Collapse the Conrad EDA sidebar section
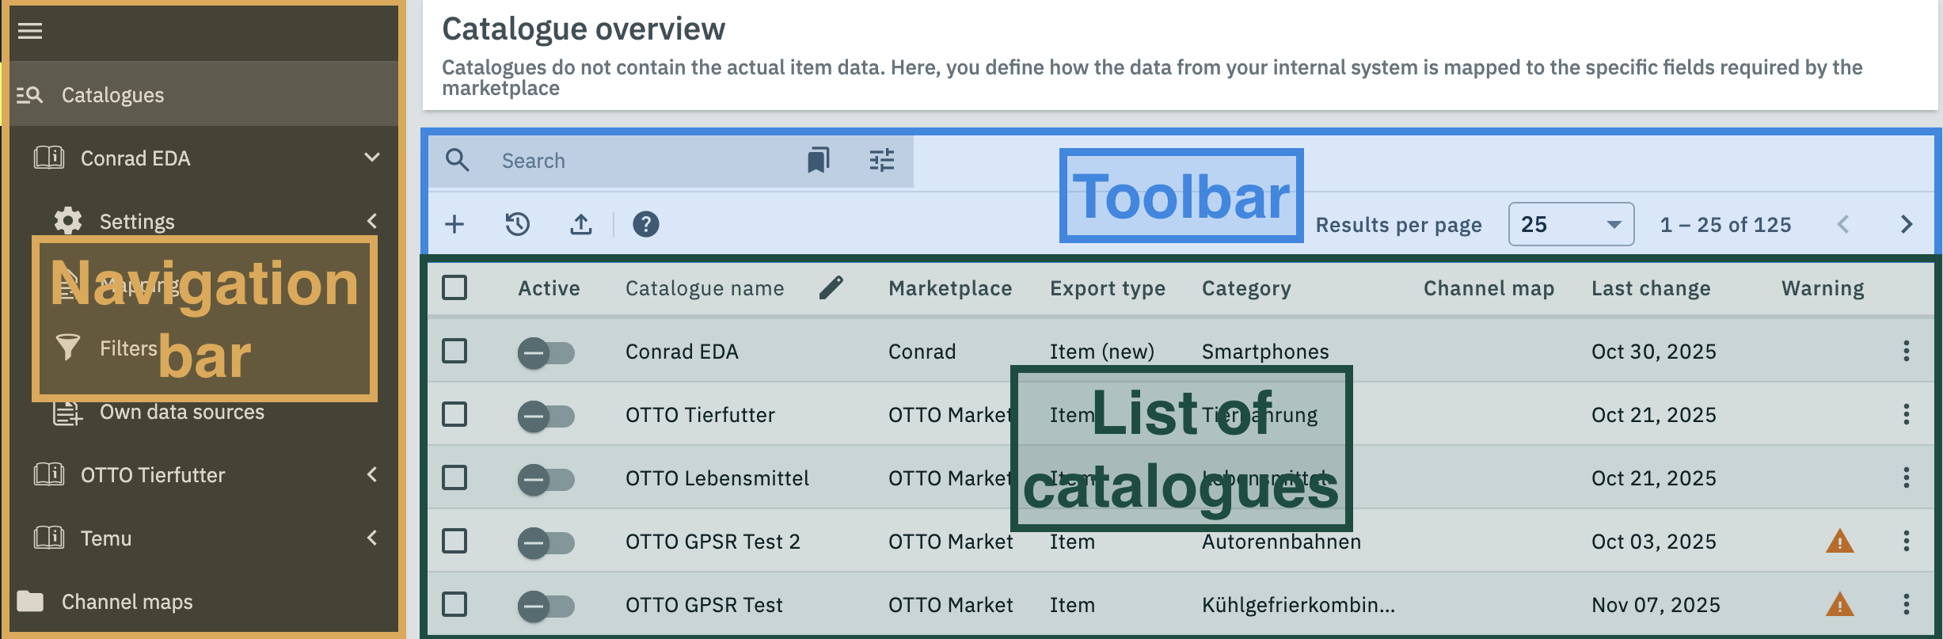This screenshot has height=639, width=1943. pos(372,158)
